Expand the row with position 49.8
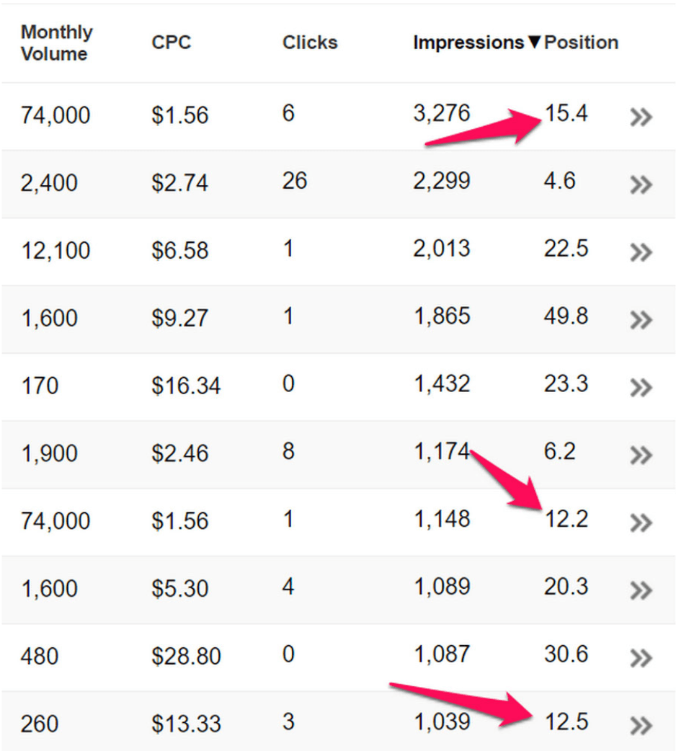676x751 pixels. pyautogui.click(x=641, y=320)
